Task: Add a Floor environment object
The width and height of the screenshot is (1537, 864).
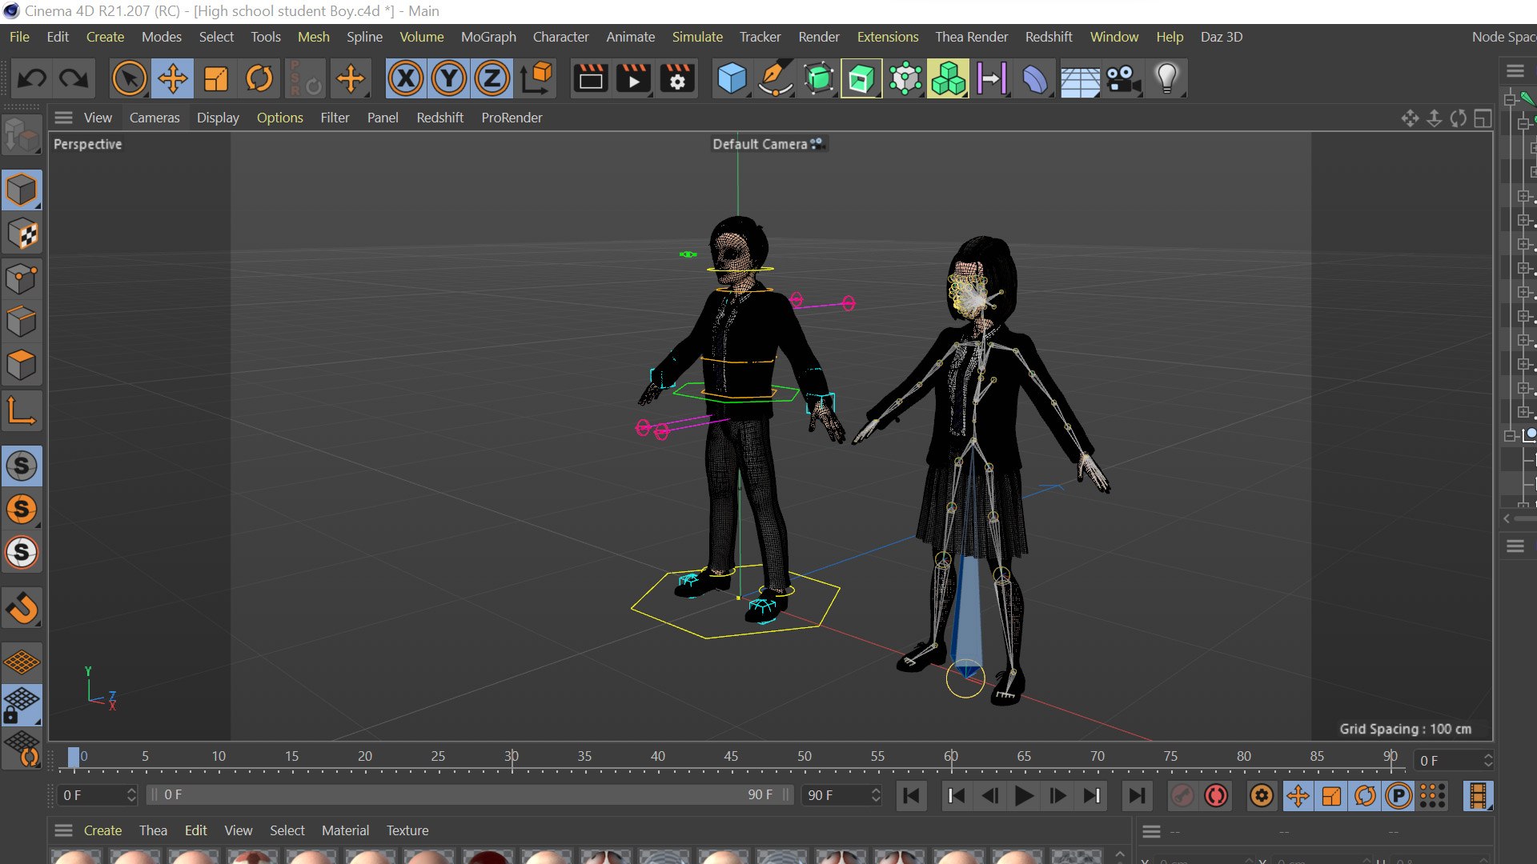Action: [x=1080, y=78]
